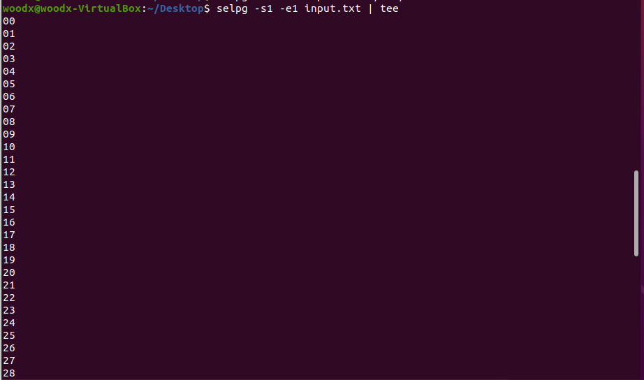Click output line 16
Screen dimensions: 644x380
click(x=9, y=222)
